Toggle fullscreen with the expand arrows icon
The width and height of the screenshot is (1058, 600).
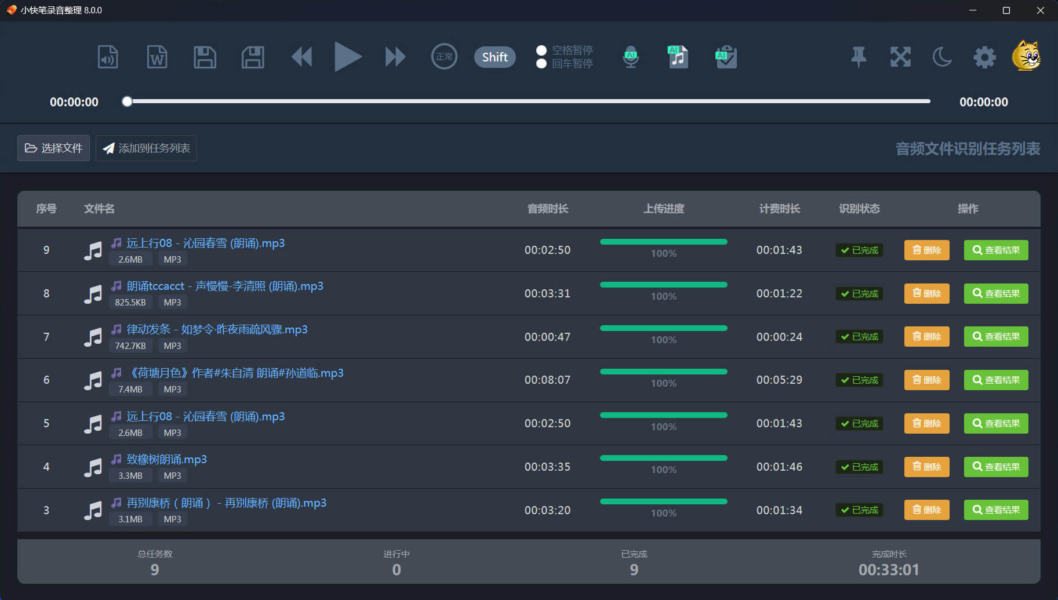[900, 57]
